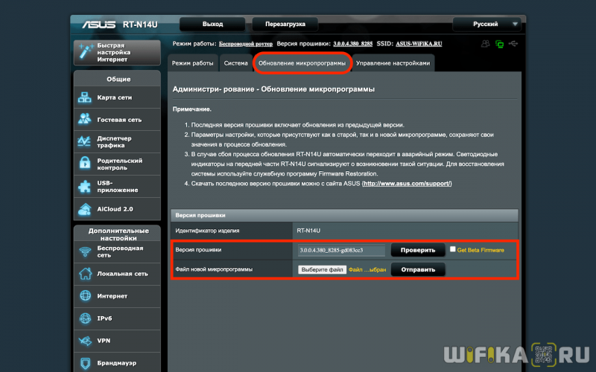
Task: Select the Обновление микропрограммы tab
Action: tap(302, 63)
